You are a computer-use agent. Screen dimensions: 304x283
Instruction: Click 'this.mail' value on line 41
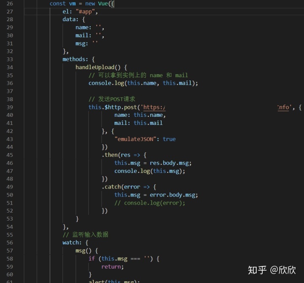(x=148, y=123)
